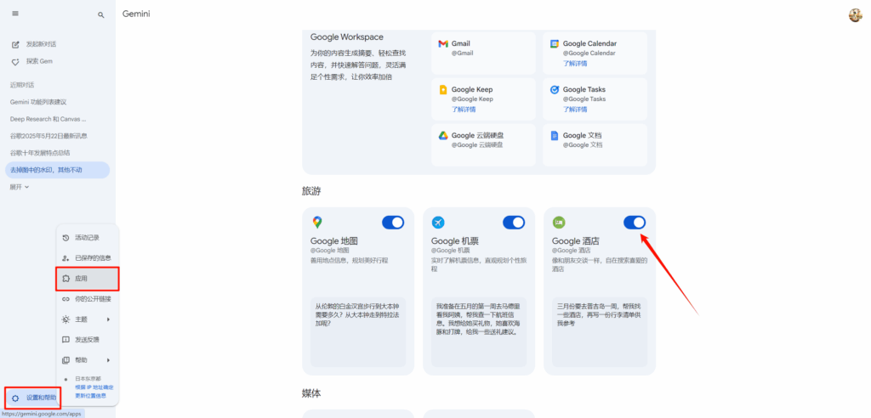Click the 应用 puzzle-piece icon
Viewport: 871px width, 418px height.
point(65,279)
